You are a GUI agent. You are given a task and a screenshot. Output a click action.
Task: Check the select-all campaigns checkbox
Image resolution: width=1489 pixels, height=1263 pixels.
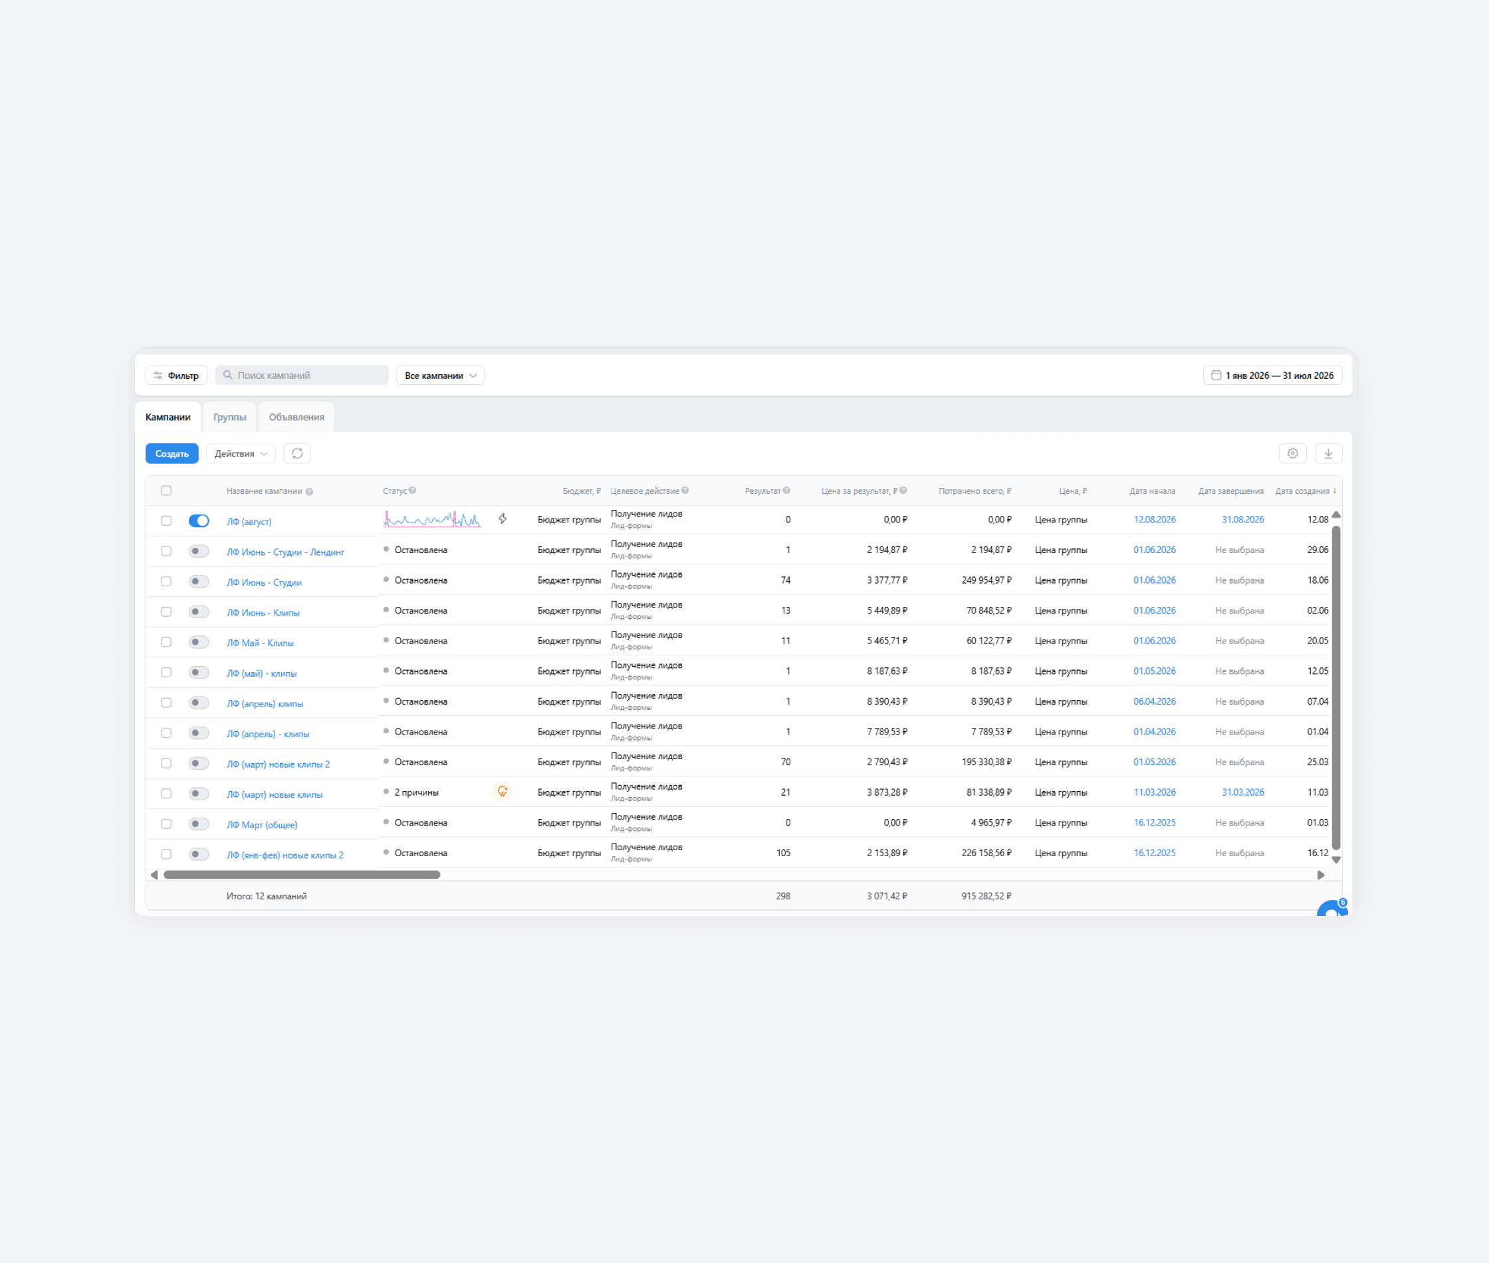[x=166, y=491]
